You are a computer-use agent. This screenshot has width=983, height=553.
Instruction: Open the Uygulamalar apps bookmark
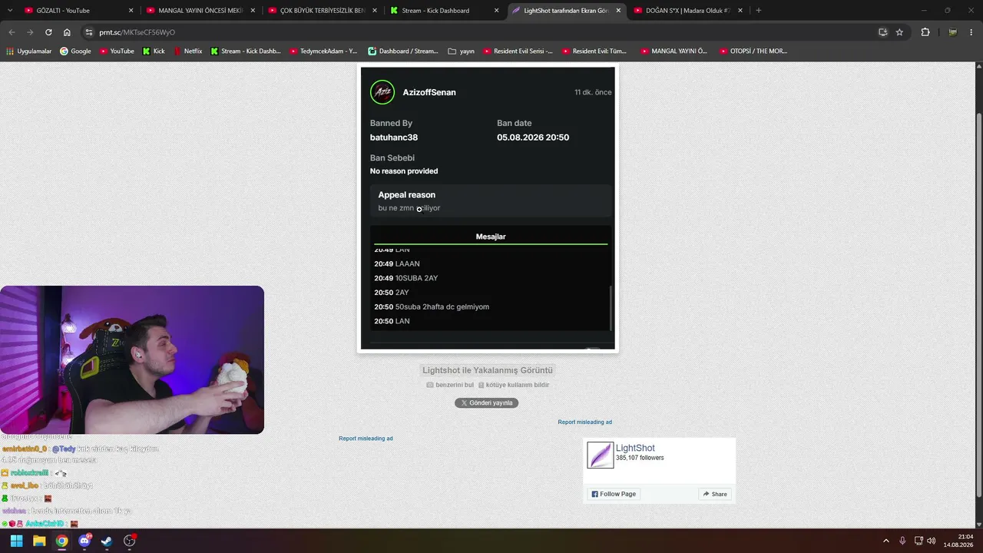click(29, 51)
